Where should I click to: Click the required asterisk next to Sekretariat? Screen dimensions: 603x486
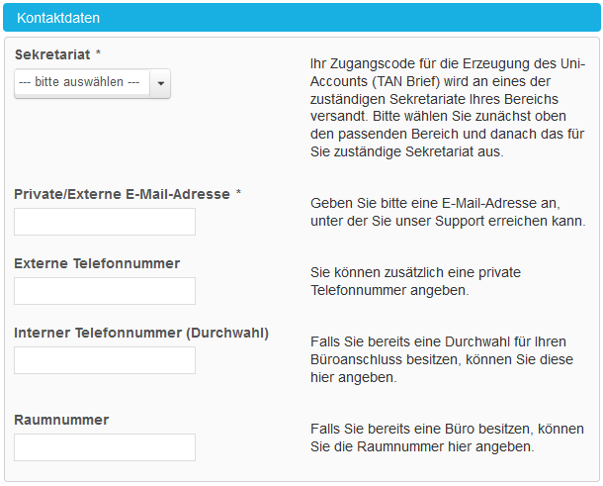pos(98,53)
